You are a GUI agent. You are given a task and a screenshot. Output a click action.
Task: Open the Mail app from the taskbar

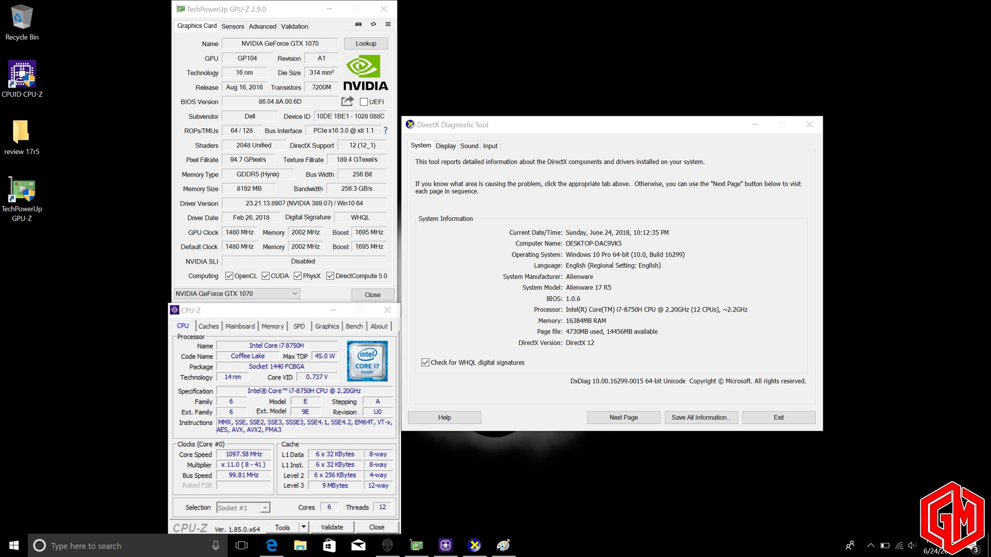coord(358,546)
